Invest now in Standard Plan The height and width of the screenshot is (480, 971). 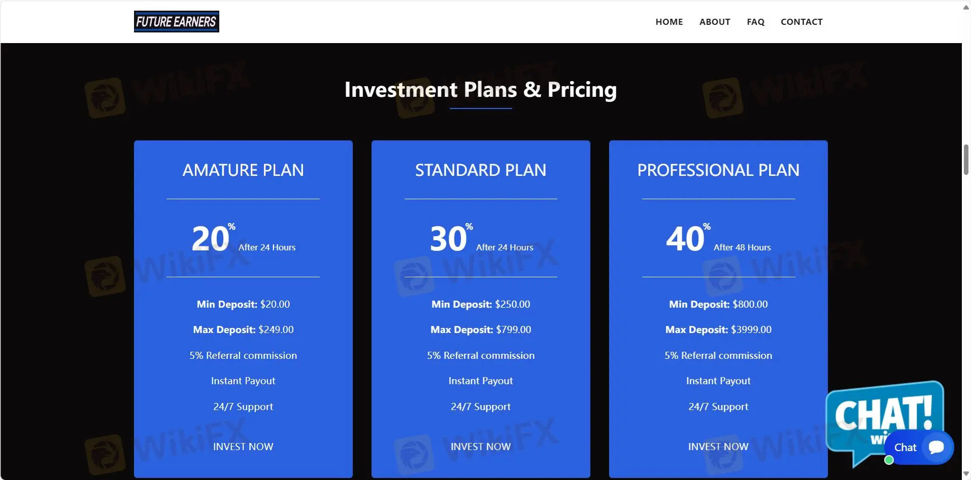click(x=481, y=447)
